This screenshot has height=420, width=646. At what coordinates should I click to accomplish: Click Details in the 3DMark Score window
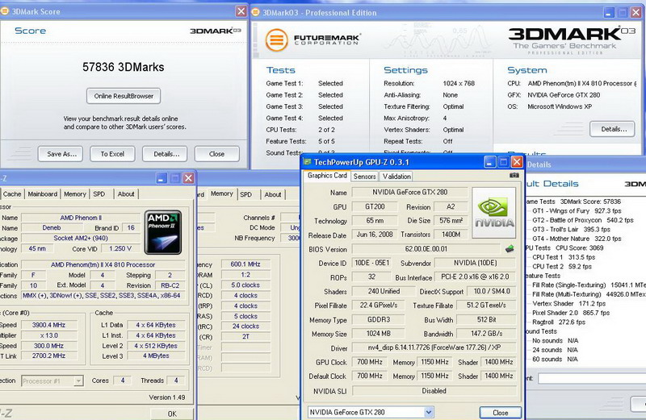(165, 154)
